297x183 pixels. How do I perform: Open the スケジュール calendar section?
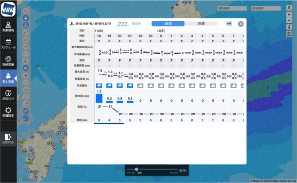(8, 44)
